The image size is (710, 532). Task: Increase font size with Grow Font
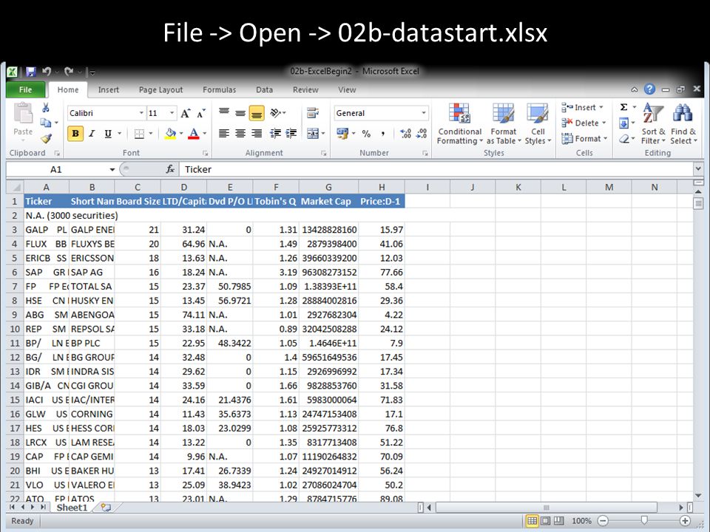186,113
